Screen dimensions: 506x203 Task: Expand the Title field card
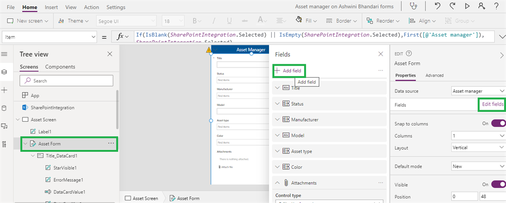(277, 88)
